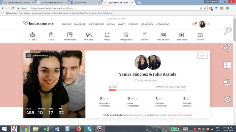Click the 0 de 17 proveedores contratados stat
This screenshot has height=132, width=236.
click(105, 102)
